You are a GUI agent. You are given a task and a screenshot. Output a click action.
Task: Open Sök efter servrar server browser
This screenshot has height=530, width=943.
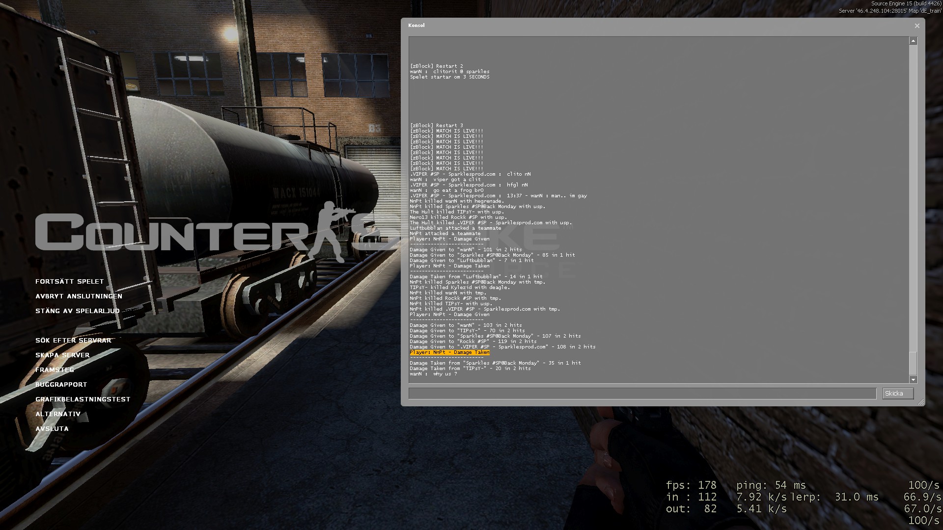[x=73, y=341]
